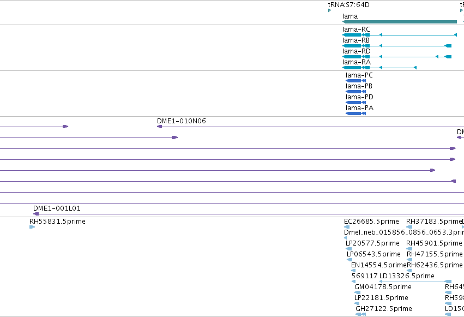Image resolution: width=464 pixels, height=317 pixels.
Task: Click the lama-PA protein glyph
Action: click(x=355, y=113)
